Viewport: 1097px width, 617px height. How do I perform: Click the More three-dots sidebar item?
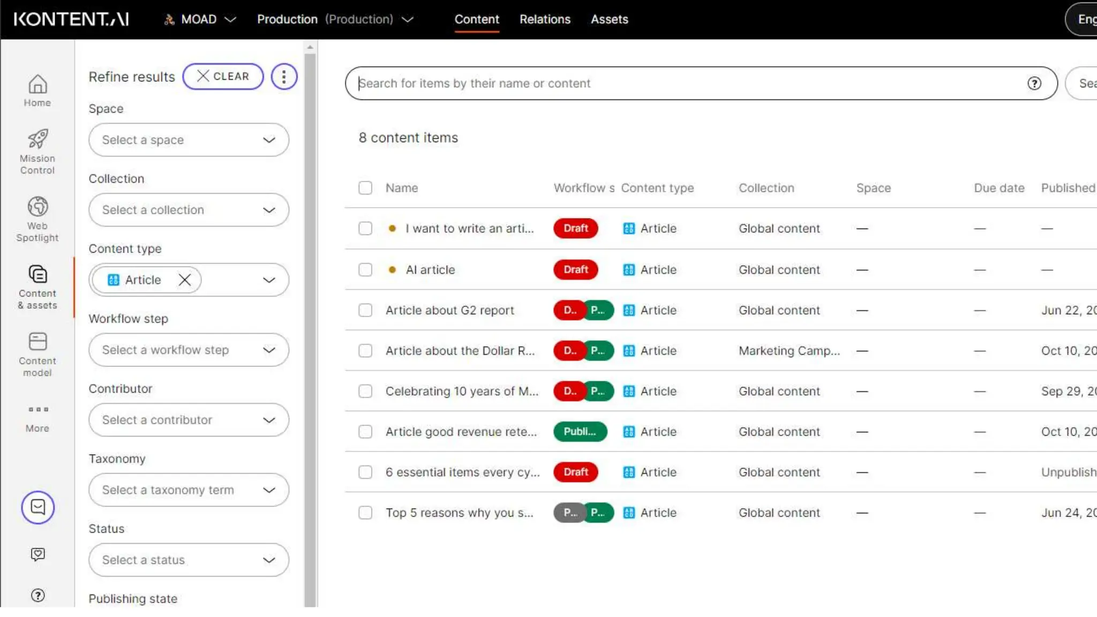tap(37, 418)
